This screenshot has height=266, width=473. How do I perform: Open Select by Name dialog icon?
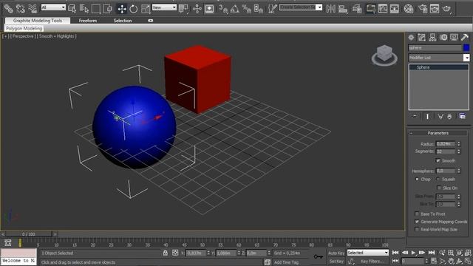coord(84,9)
